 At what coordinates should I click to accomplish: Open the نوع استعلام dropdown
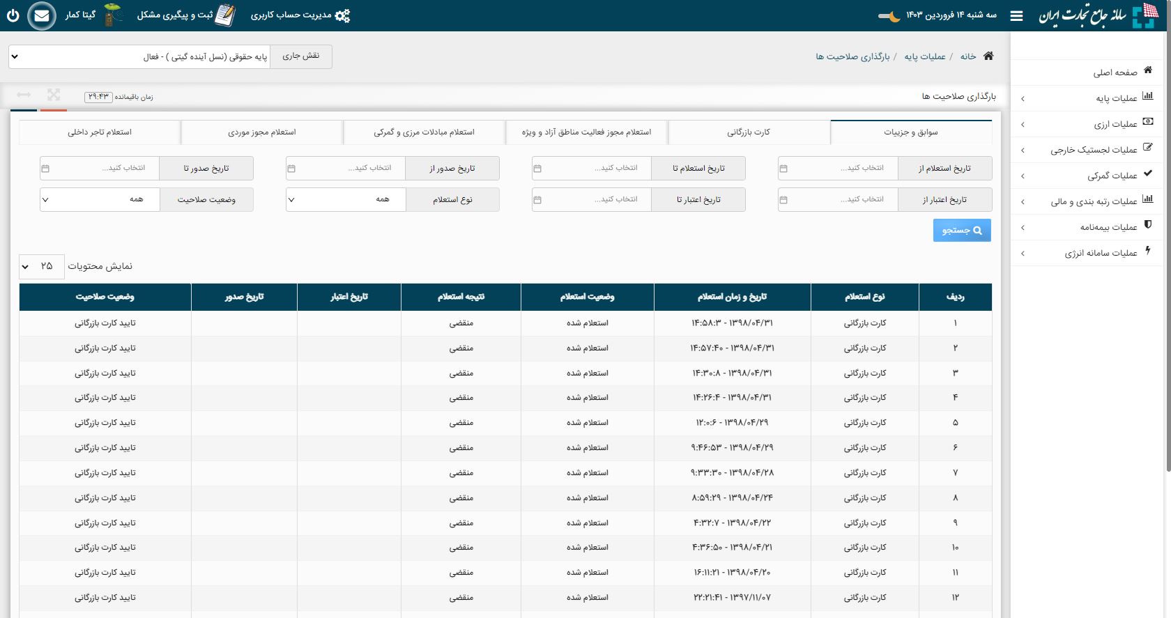[x=346, y=199]
